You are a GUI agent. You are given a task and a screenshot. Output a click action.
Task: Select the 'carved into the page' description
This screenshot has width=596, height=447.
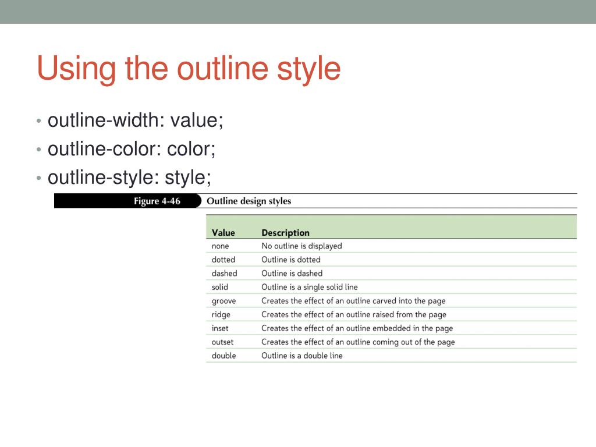pyautogui.click(x=353, y=301)
